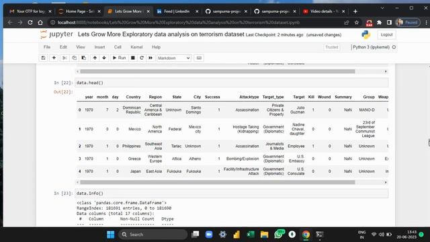
Task: Click the Logout button
Action: tap(386, 34)
